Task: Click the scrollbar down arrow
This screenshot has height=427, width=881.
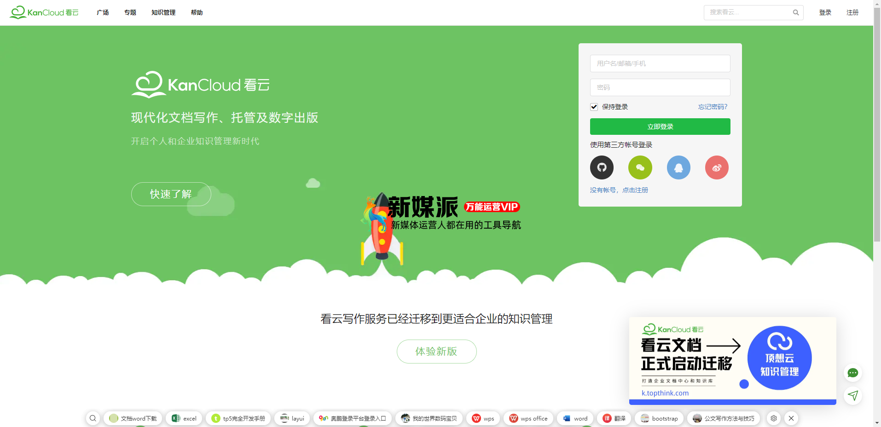Action: [x=877, y=423]
